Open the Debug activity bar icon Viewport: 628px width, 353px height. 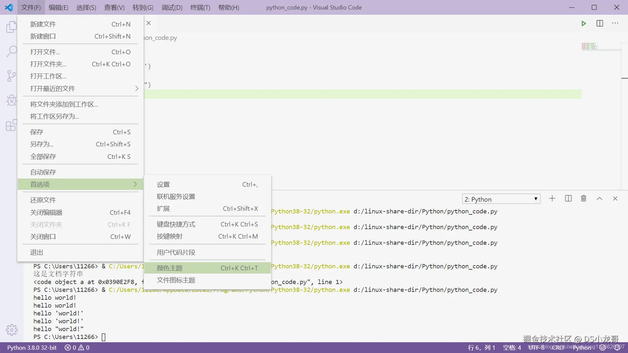[x=11, y=100]
